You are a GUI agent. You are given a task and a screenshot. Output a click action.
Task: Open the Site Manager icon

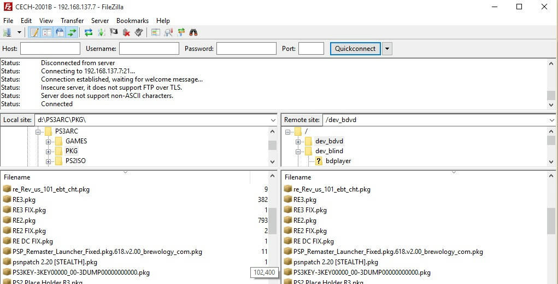pos(7,32)
